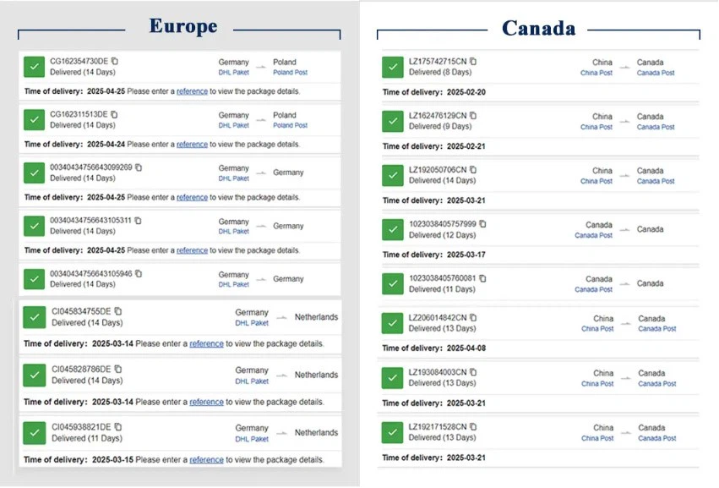719x488 pixels.
Task: Click green checkmark for CI045828786DE
Action: (x=34, y=375)
